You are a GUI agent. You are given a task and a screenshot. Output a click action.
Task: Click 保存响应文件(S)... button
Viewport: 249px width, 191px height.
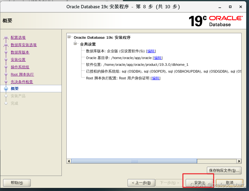(224, 170)
